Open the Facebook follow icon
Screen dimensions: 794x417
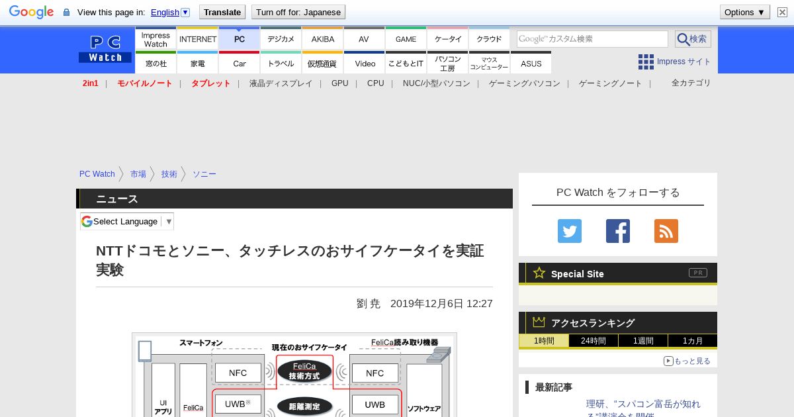(x=618, y=231)
